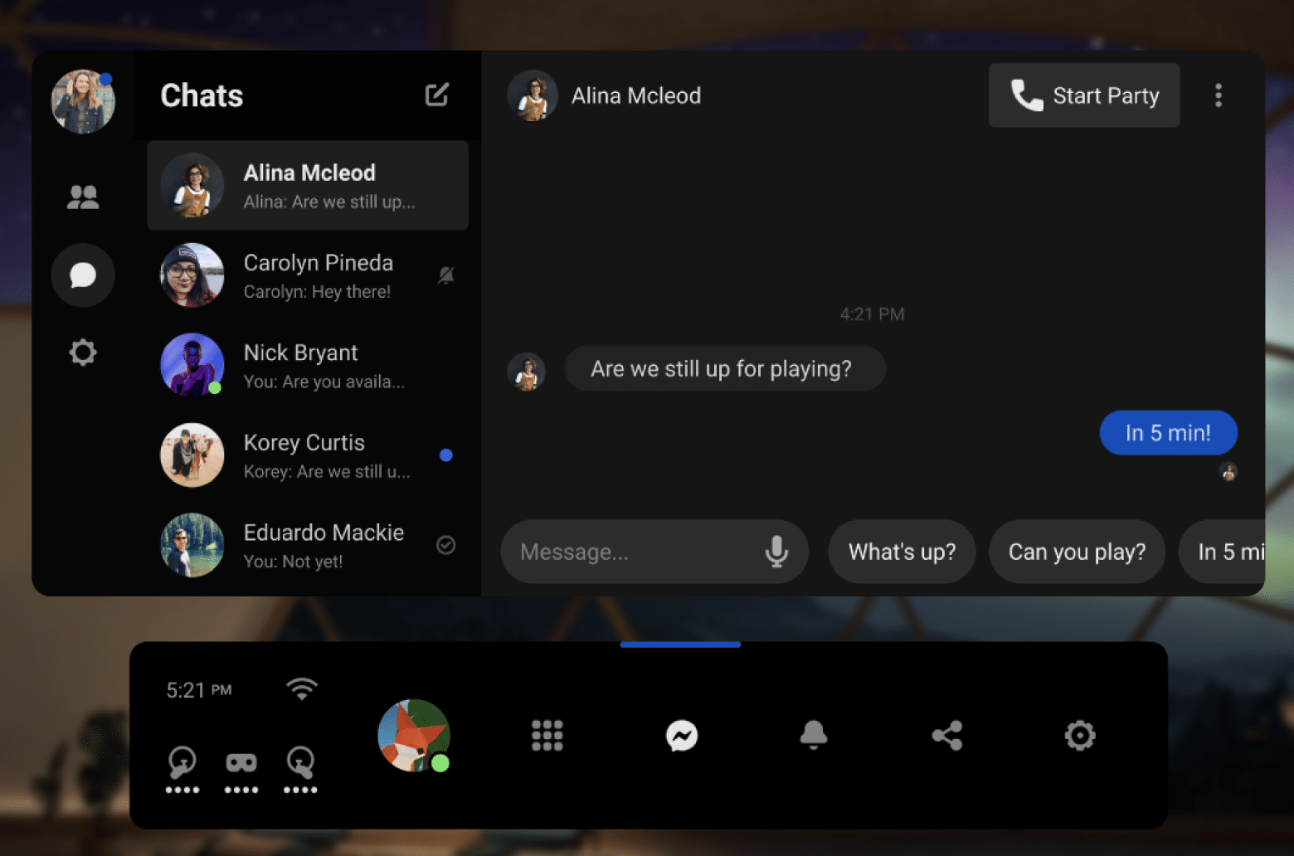The height and width of the screenshot is (856, 1294).
Task: Click the compose new chat icon
Action: pos(437,95)
